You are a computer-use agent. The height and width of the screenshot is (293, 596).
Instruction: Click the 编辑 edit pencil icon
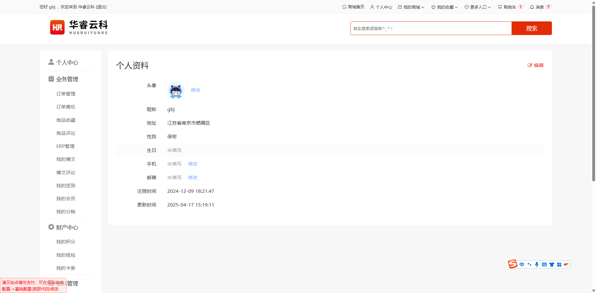pos(530,65)
